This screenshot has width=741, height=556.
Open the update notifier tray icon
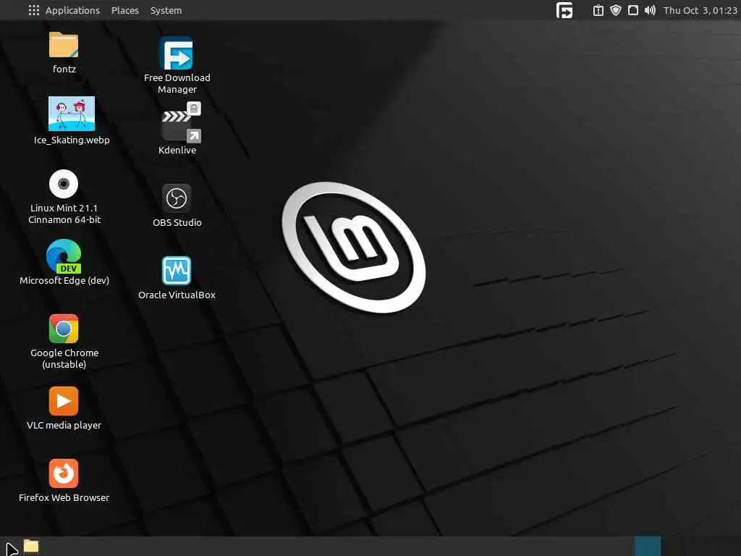coord(598,10)
